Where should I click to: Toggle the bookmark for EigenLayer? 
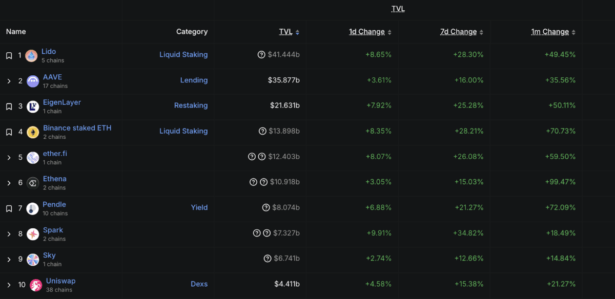point(9,106)
